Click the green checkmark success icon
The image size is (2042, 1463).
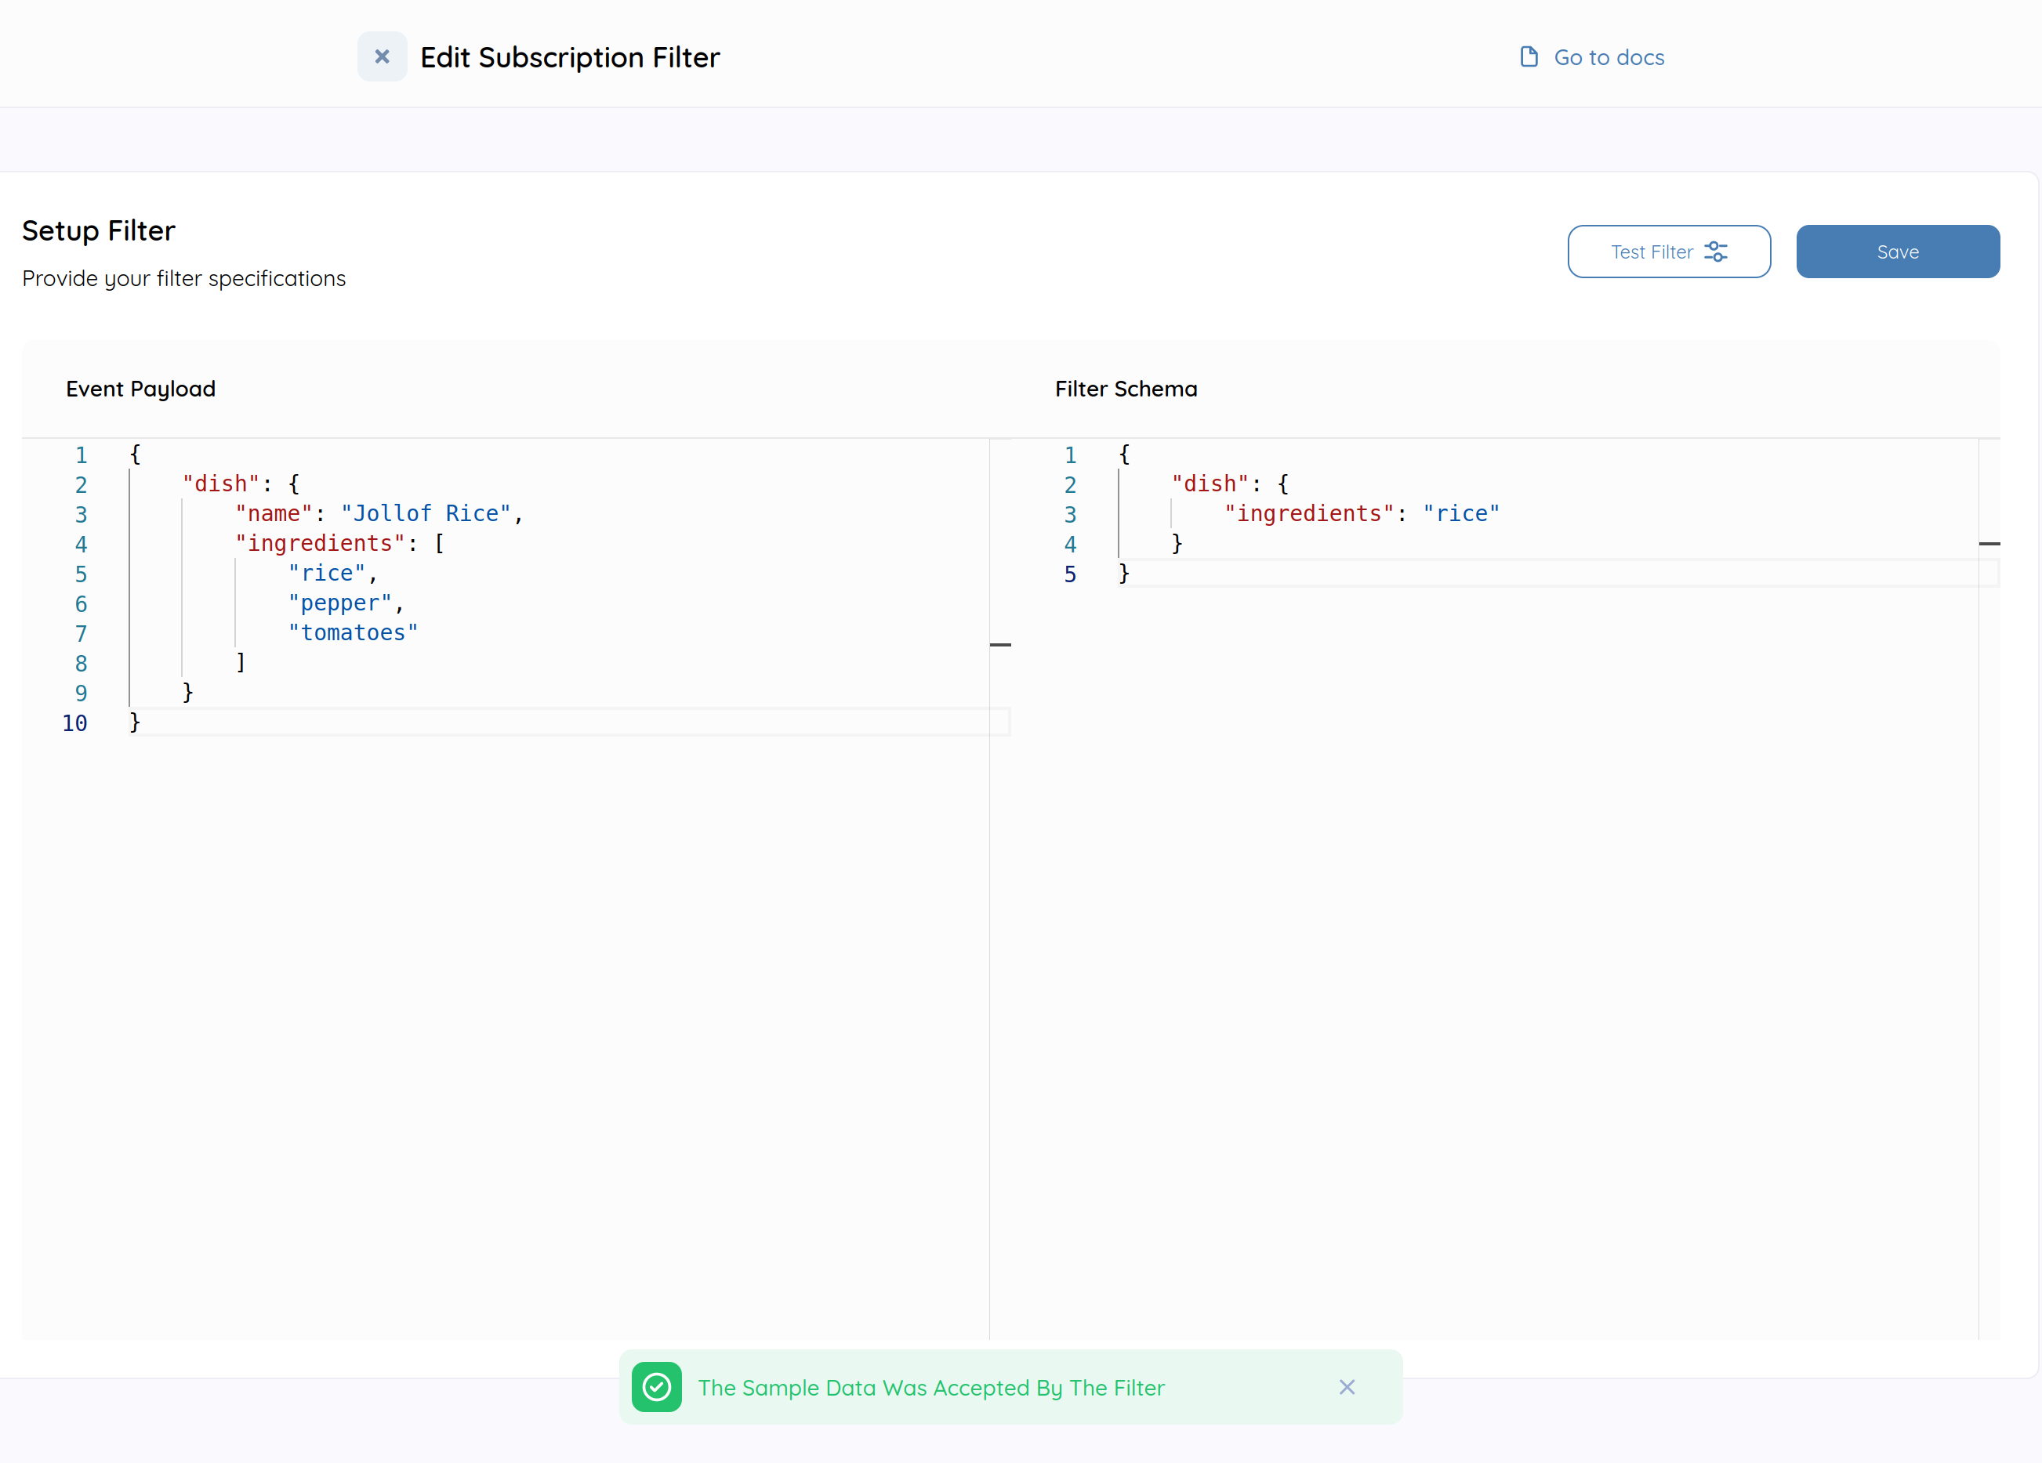656,1386
